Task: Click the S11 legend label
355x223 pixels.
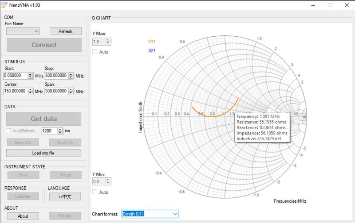Action: (152, 42)
